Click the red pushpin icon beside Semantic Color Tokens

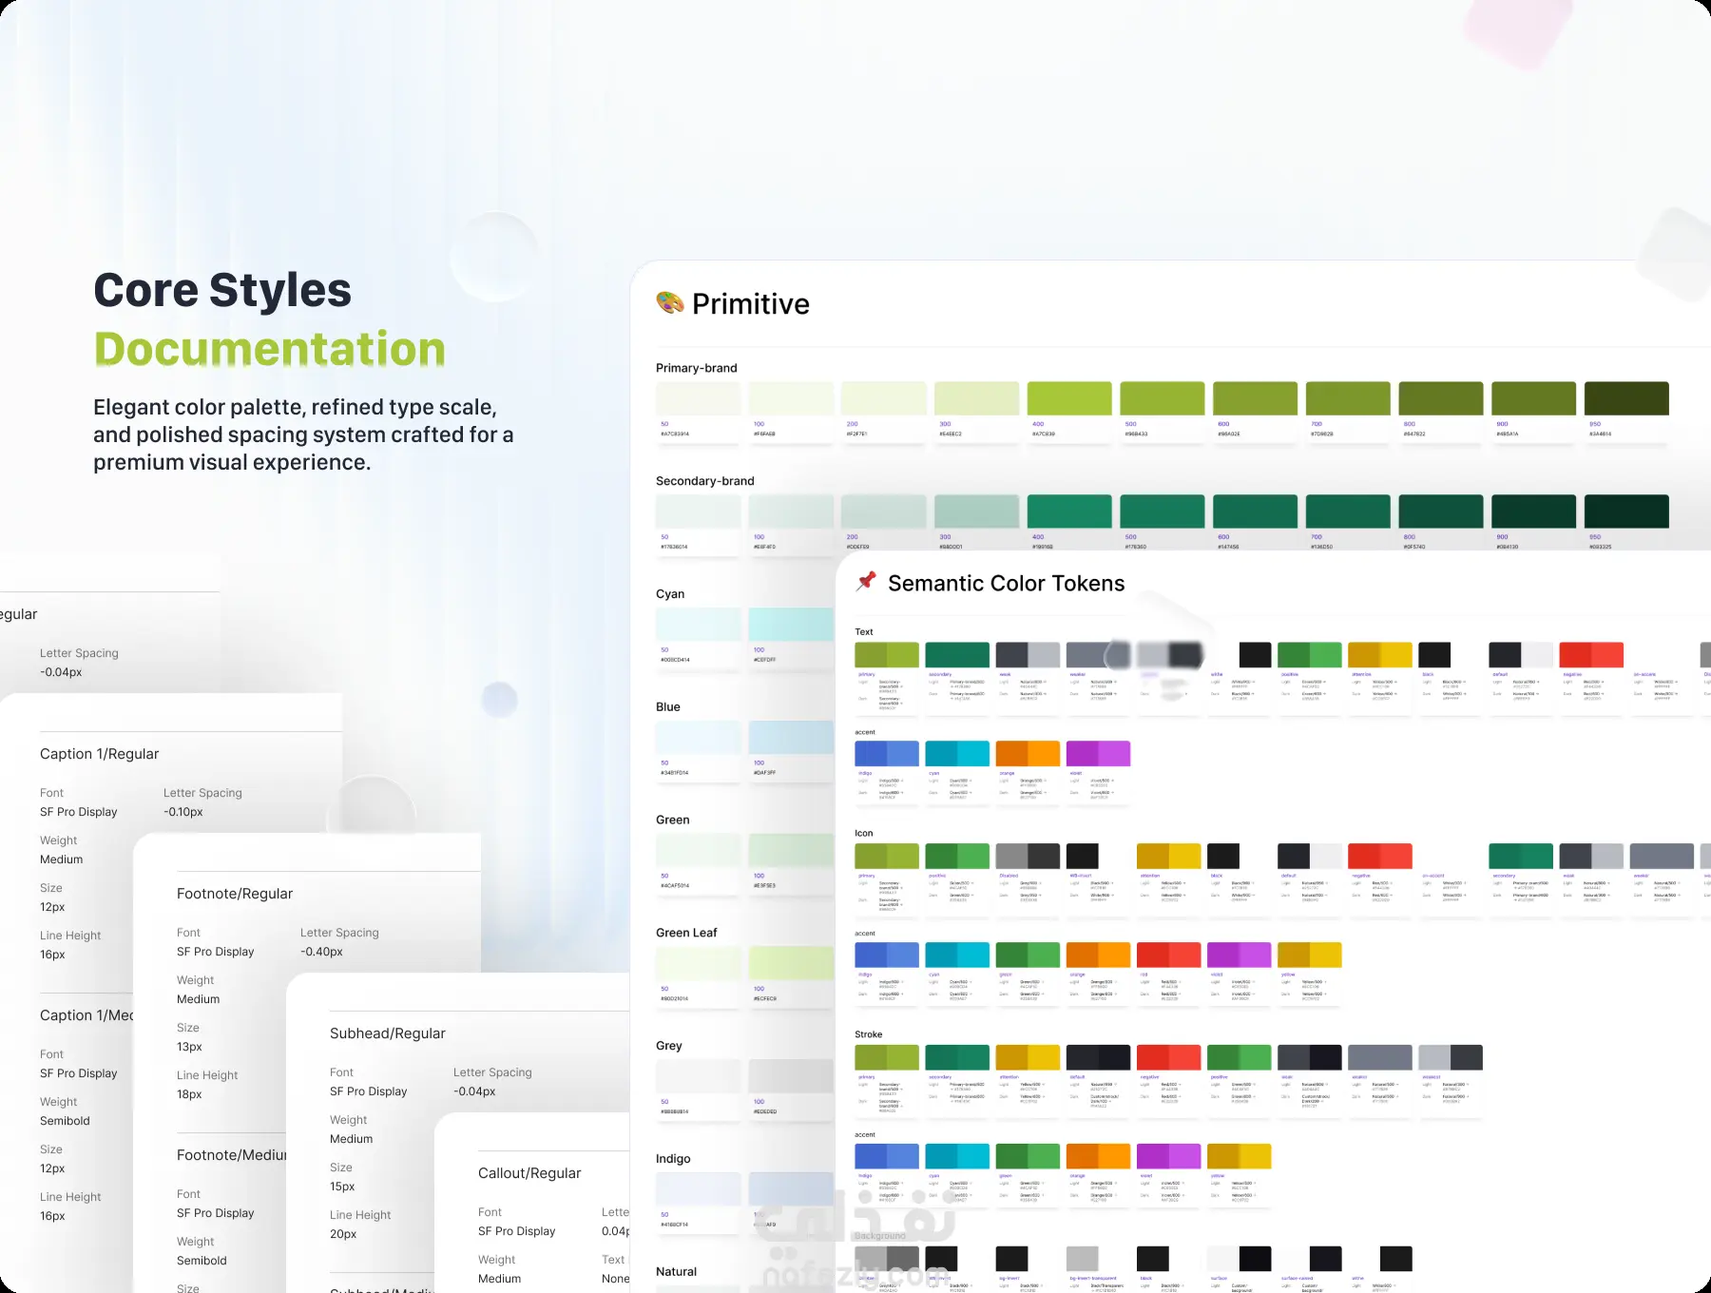click(x=866, y=581)
